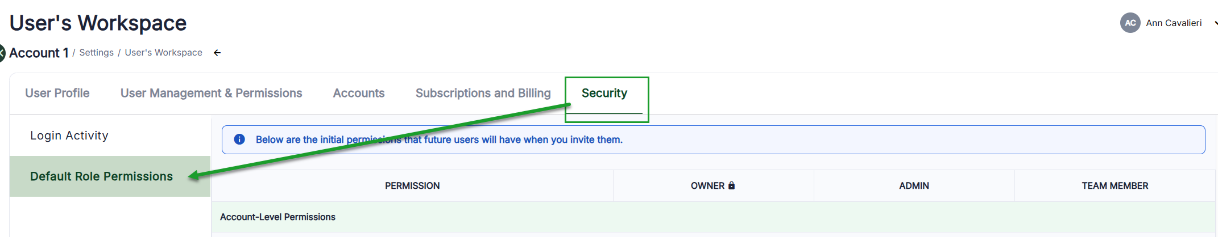1218x237 pixels.
Task: Switch to the User Profile tab
Action: coord(57,93)
